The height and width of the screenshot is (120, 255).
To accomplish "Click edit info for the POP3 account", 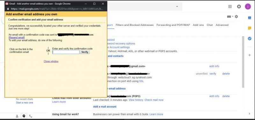I will [x=214, y=96].
